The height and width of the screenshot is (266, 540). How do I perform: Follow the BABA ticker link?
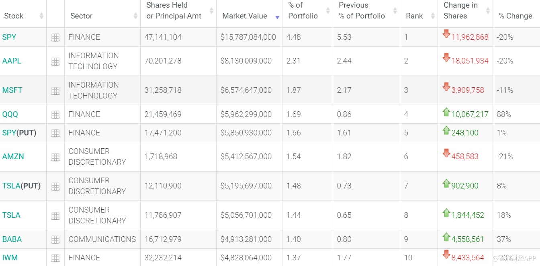pos(12,239)
